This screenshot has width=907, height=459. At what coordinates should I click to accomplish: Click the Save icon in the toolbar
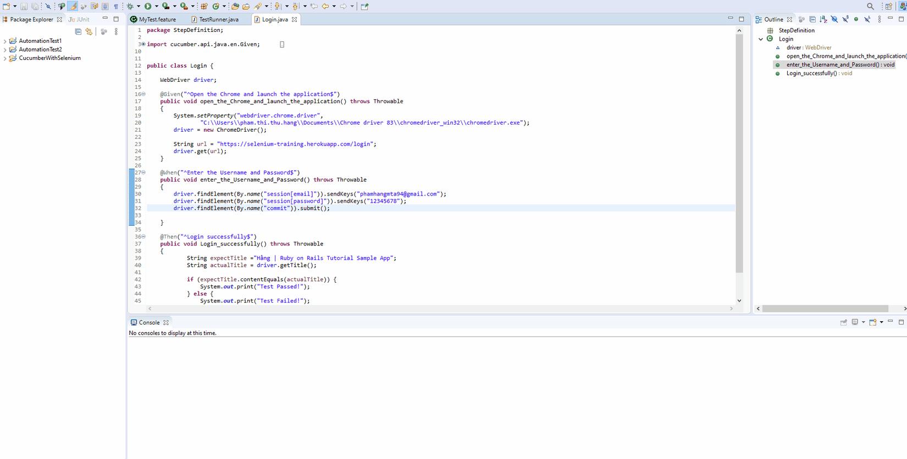[x=24, y=6]
